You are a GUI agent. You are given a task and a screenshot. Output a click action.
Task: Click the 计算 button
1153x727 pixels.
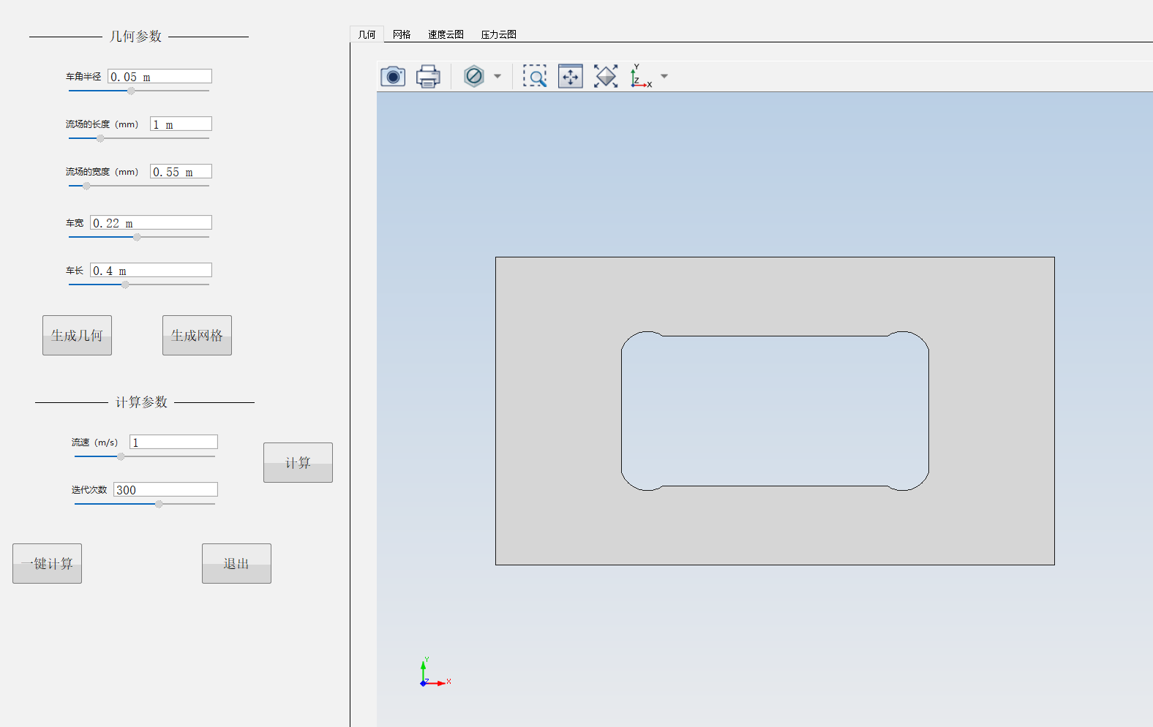pos(298,462)
